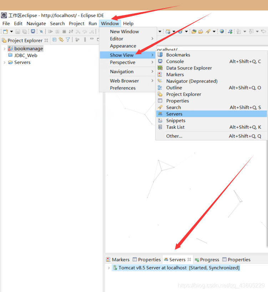Screen dimensions: 268x292
Task: Click the Step Into icon
Action: click(x=78, y=31)
